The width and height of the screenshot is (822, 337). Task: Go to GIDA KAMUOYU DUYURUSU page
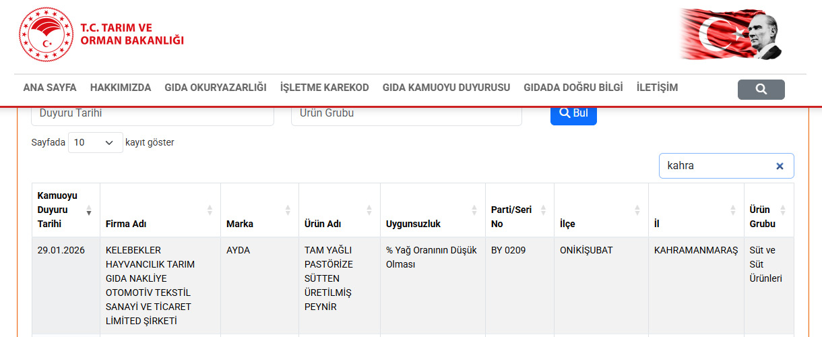click(446, 88)
